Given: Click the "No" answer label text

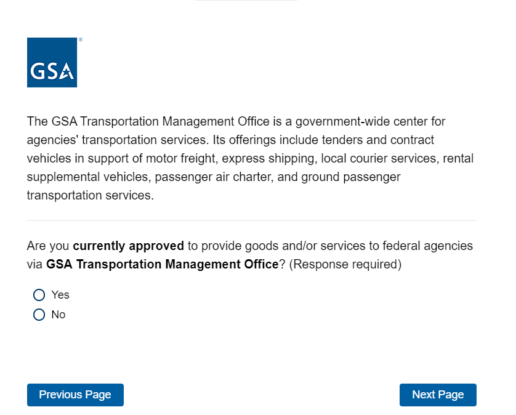Looking at the screenshot, I should (x=58, y=315).
